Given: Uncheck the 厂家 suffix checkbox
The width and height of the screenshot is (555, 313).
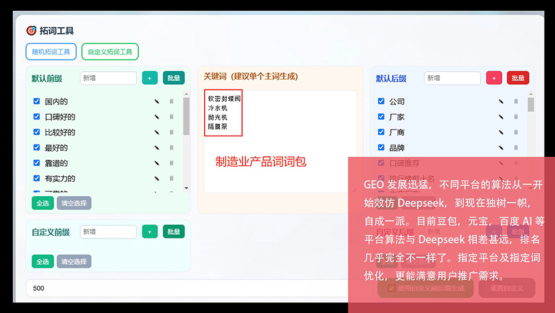Looking at the screenshot, I should pyautogui.click(x=381, y=116).
